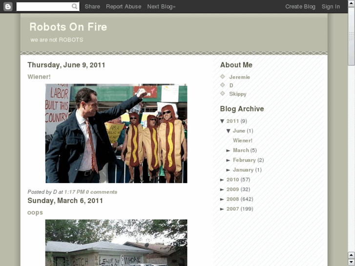Viewport: 355px width, 266px height.
Task: Expand the February archive month
Action: pyautogui.click(x=229, y=160)
